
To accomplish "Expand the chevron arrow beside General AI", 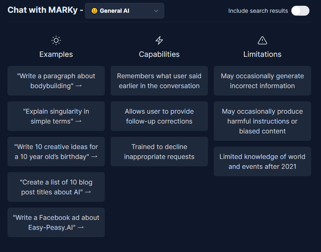I will point(156,11).
